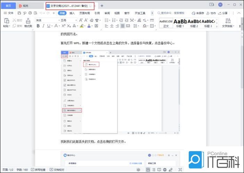Screen dimensions: 244x173
Task: Center align the paragraph text
Action: click(x=112, y=26)
